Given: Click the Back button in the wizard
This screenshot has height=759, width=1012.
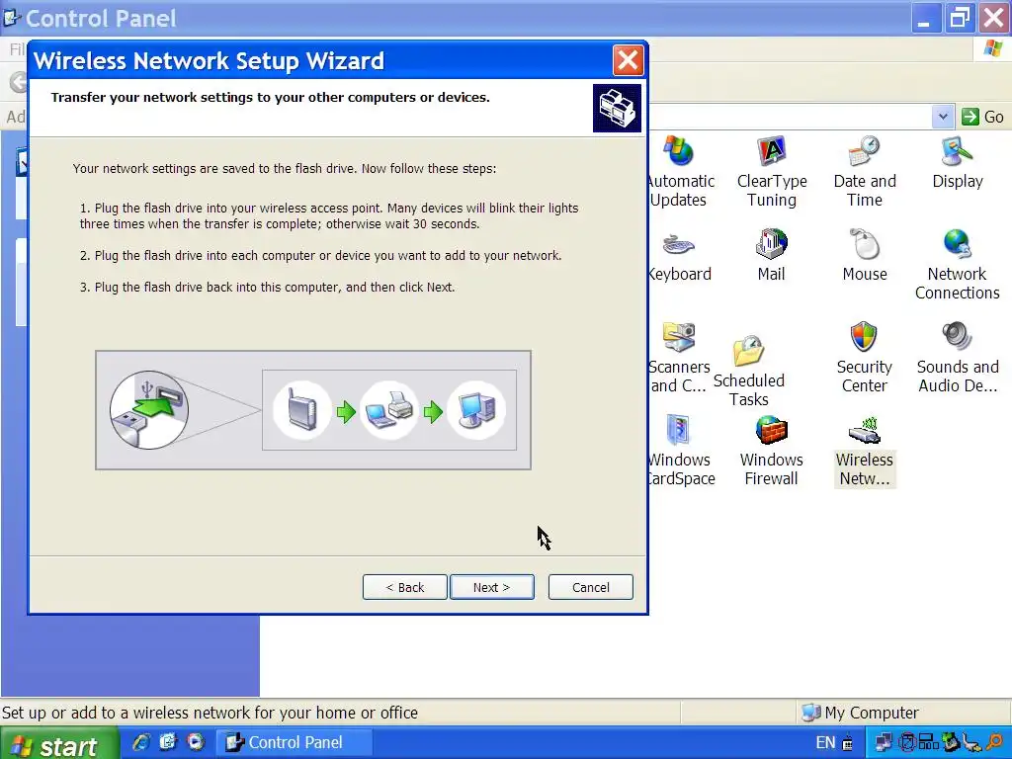Looking at the screenshot, I should pos(404,587).
